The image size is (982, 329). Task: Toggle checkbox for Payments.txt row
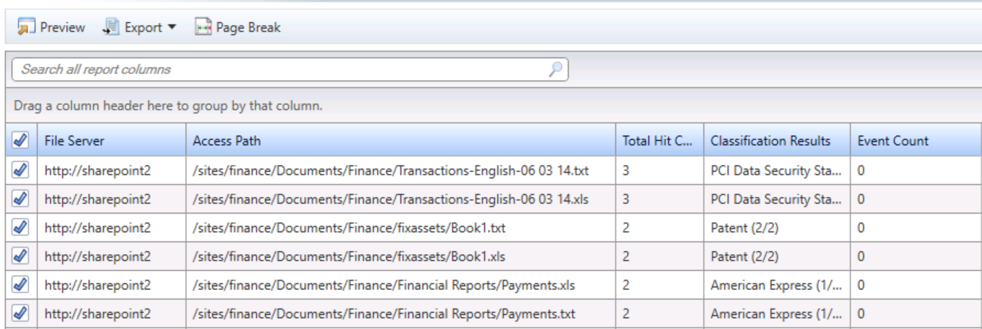pyautogui.click(x=21, y=314)
